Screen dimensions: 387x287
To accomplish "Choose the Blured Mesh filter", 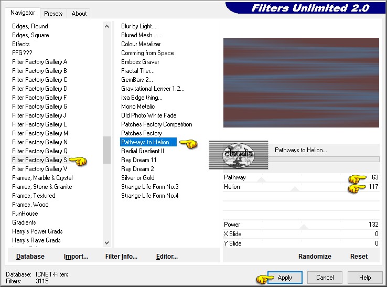I will coord(141,35).
